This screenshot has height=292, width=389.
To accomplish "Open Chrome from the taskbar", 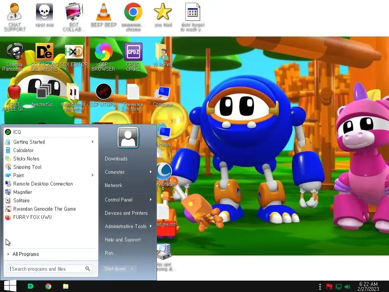I will click(x=48, y=286).
